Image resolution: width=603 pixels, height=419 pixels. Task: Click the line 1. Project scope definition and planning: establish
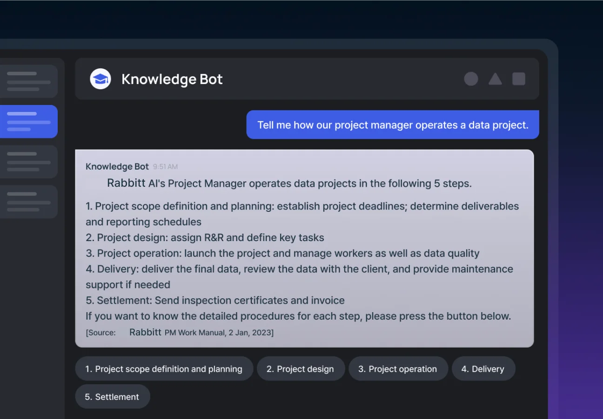point(302,214)
